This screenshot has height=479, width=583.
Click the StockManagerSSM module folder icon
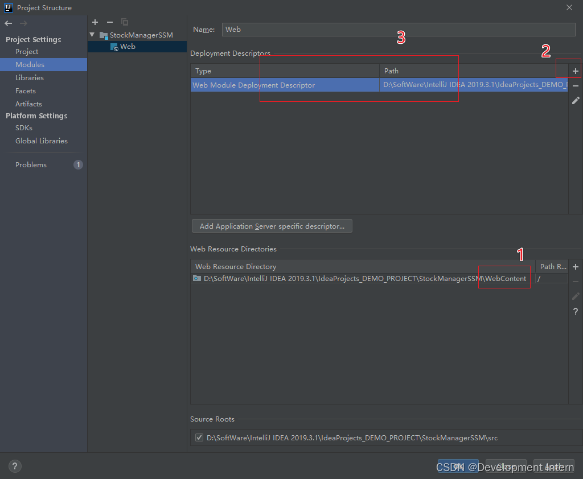point(104,35)
